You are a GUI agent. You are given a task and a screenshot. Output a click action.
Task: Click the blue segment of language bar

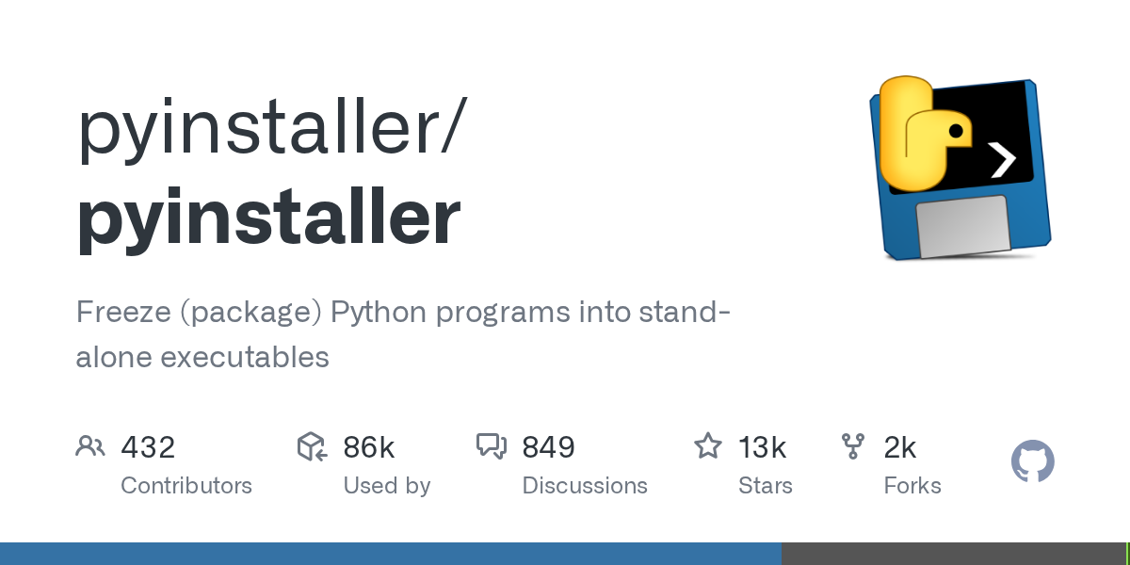(x=390, y=554)
